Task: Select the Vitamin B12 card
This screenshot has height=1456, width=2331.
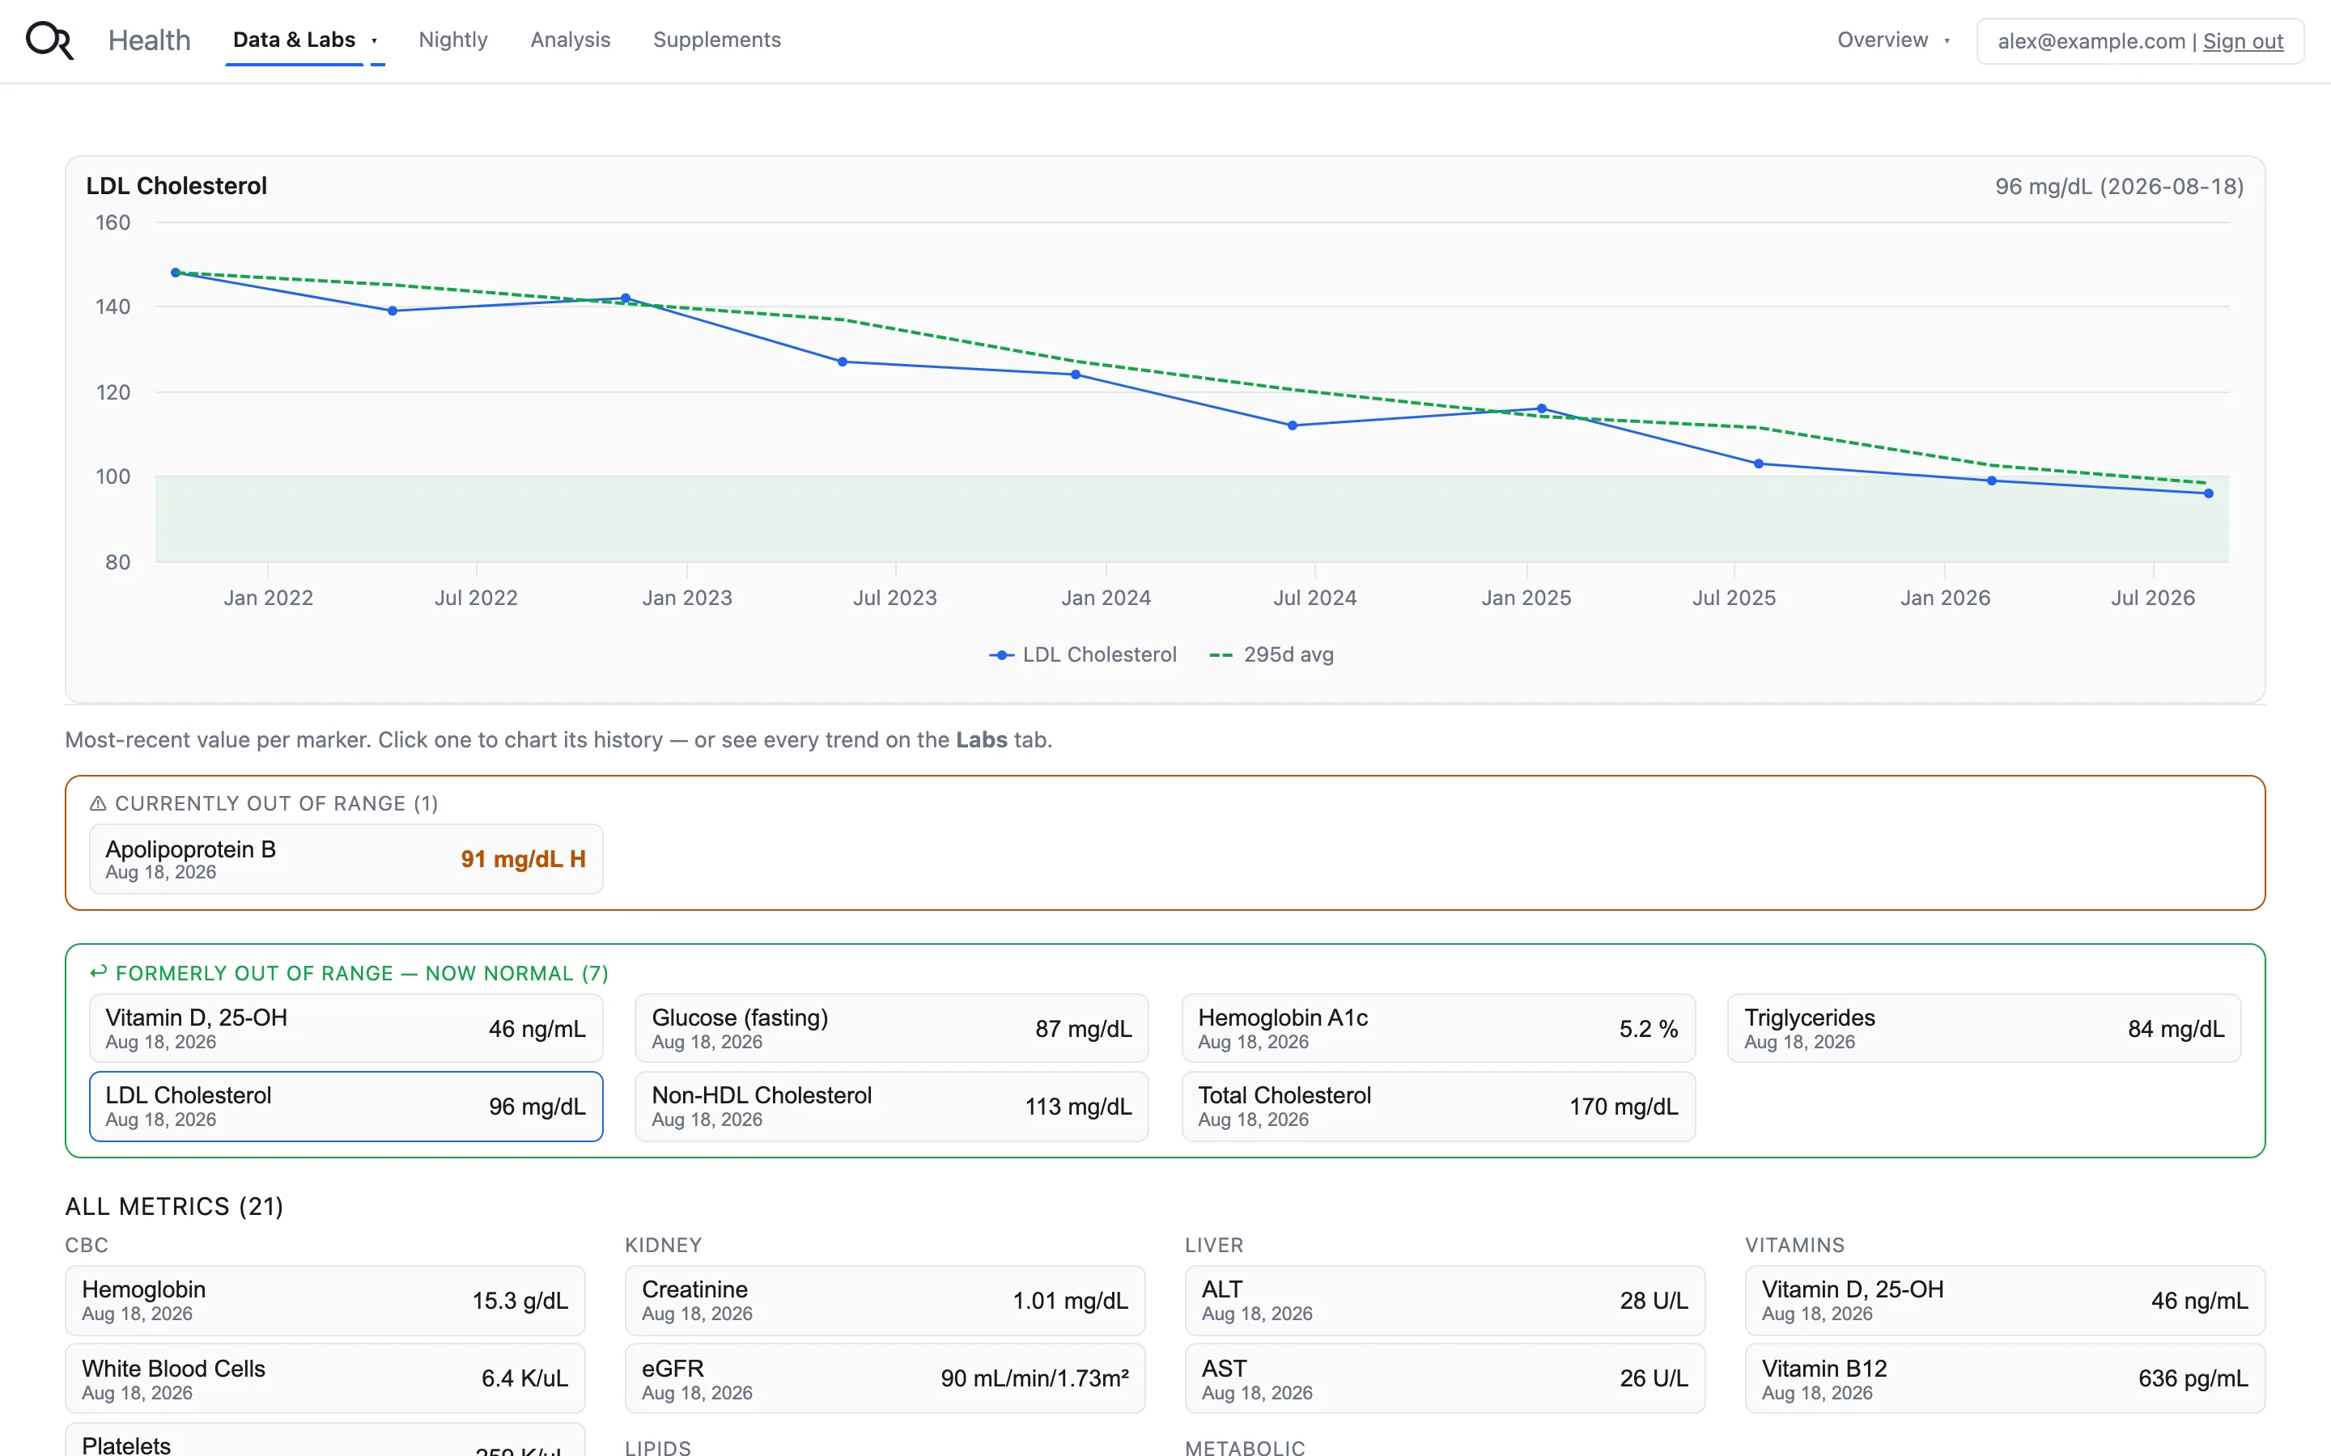Action: coord(2005,1379)
